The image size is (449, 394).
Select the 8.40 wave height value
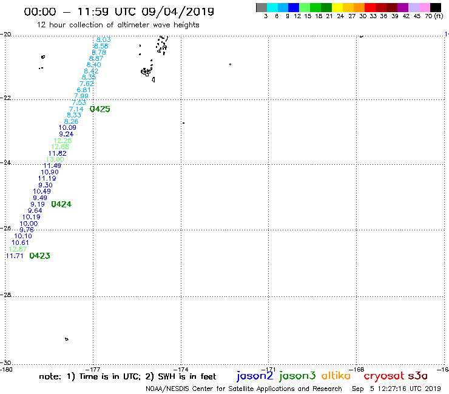(94, 65)
